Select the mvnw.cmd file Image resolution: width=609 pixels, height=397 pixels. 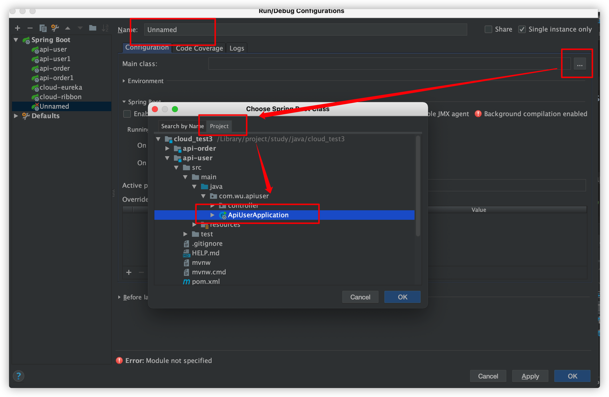click(x=205, y=272)
